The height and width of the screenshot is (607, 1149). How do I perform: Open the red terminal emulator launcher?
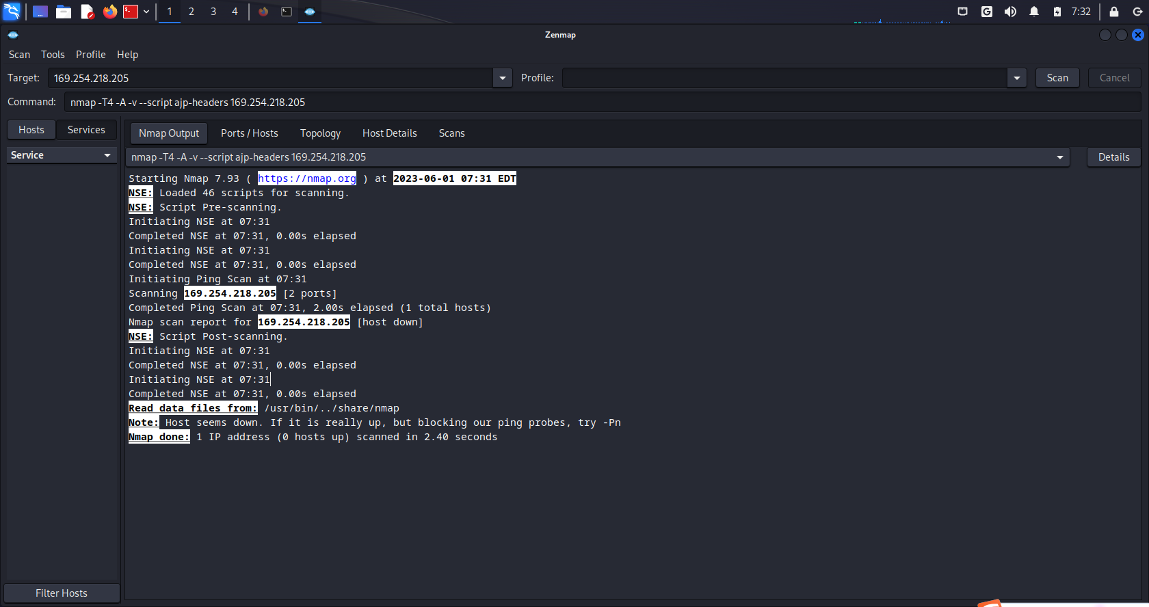[x=131, y=12]
